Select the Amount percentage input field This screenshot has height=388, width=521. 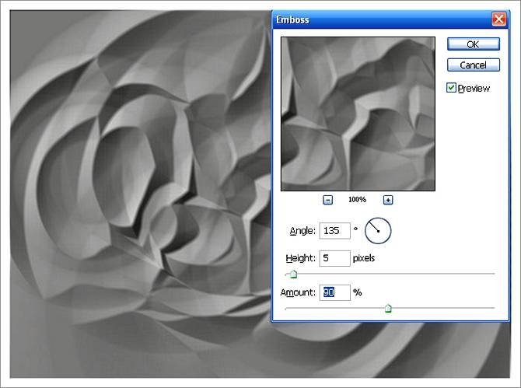[334, 292]
